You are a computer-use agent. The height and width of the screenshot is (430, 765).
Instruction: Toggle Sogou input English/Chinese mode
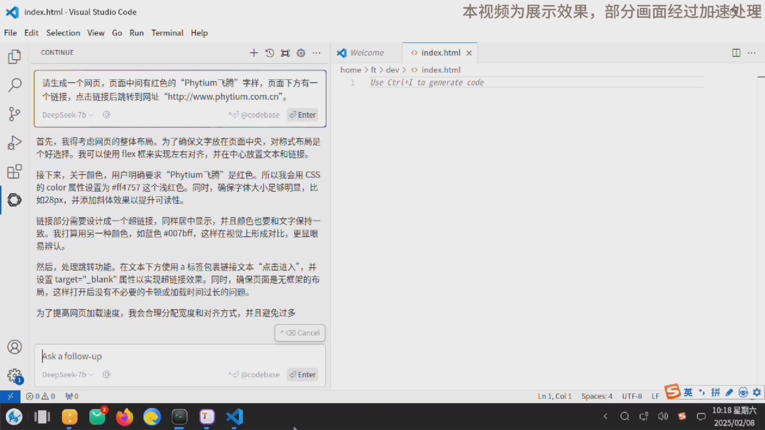tap(688, 393)
